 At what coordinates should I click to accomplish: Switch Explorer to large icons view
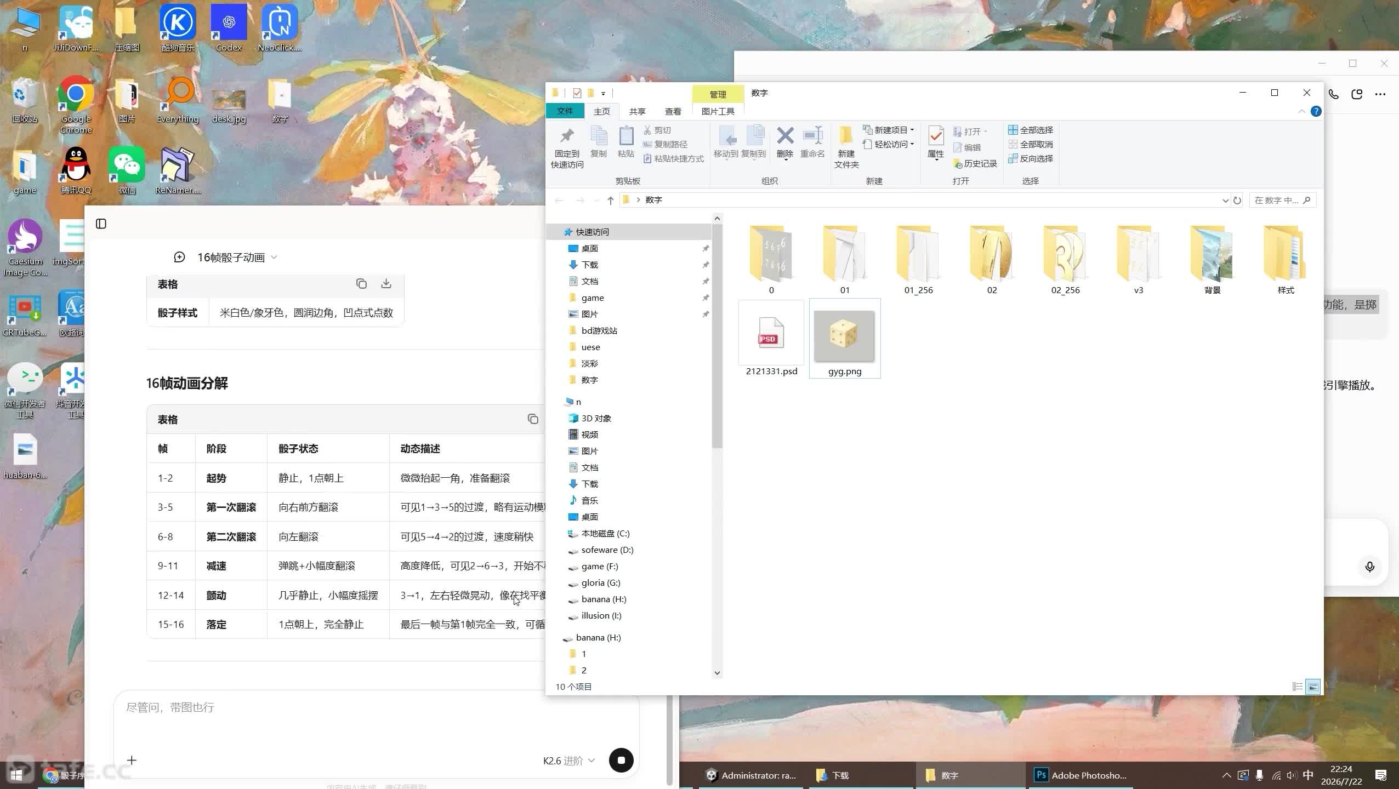(1313, 687)
